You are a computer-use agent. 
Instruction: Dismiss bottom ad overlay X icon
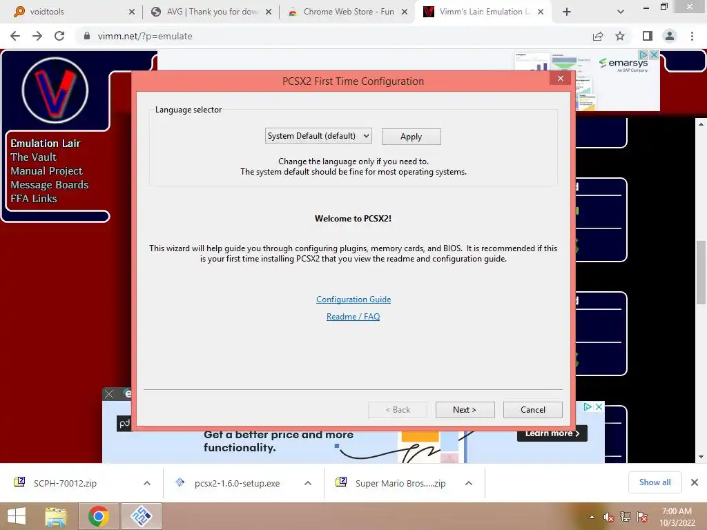tap(109, 394)
